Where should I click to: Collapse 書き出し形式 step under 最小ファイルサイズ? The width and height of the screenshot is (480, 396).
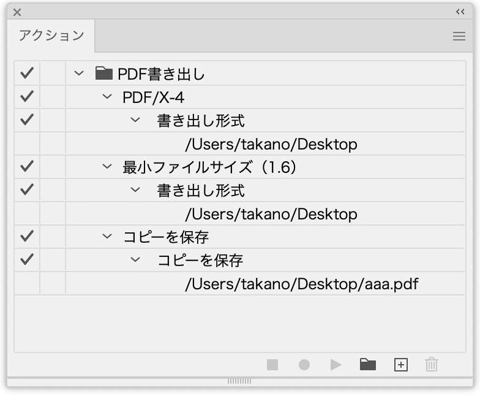[135, 190]
